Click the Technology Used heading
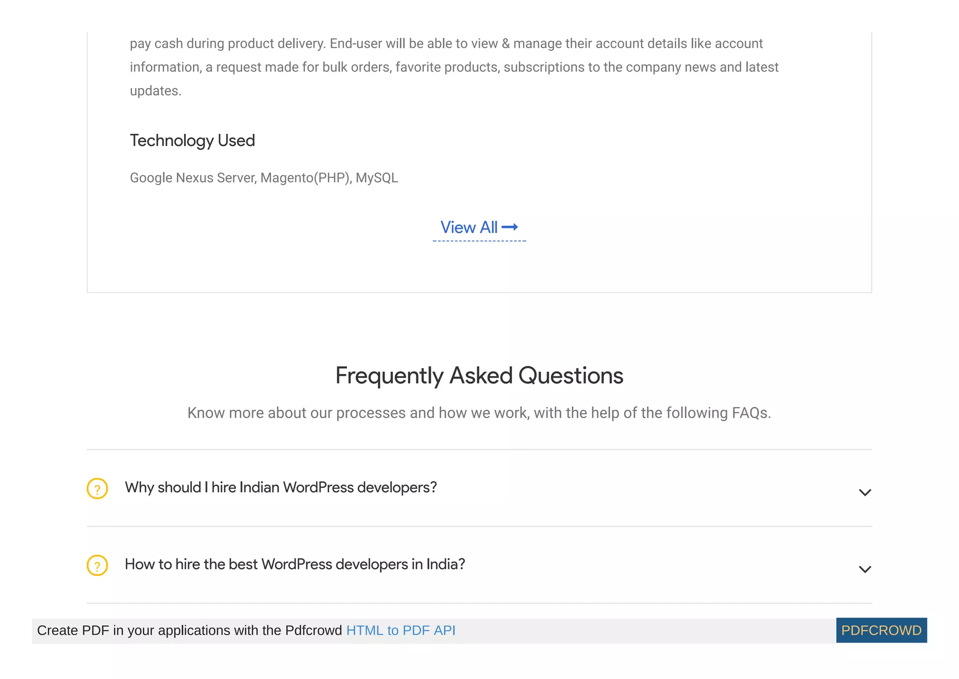This screenshot has width=959, height=679. click(192, 140)
